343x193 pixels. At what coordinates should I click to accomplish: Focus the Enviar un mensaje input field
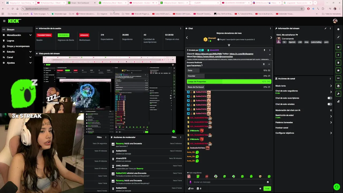[x=229, y=182]
